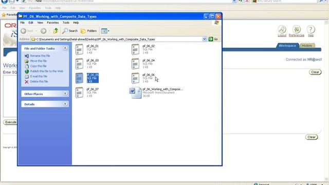
Task: Click Rename this file task
Action: point(40,56)
